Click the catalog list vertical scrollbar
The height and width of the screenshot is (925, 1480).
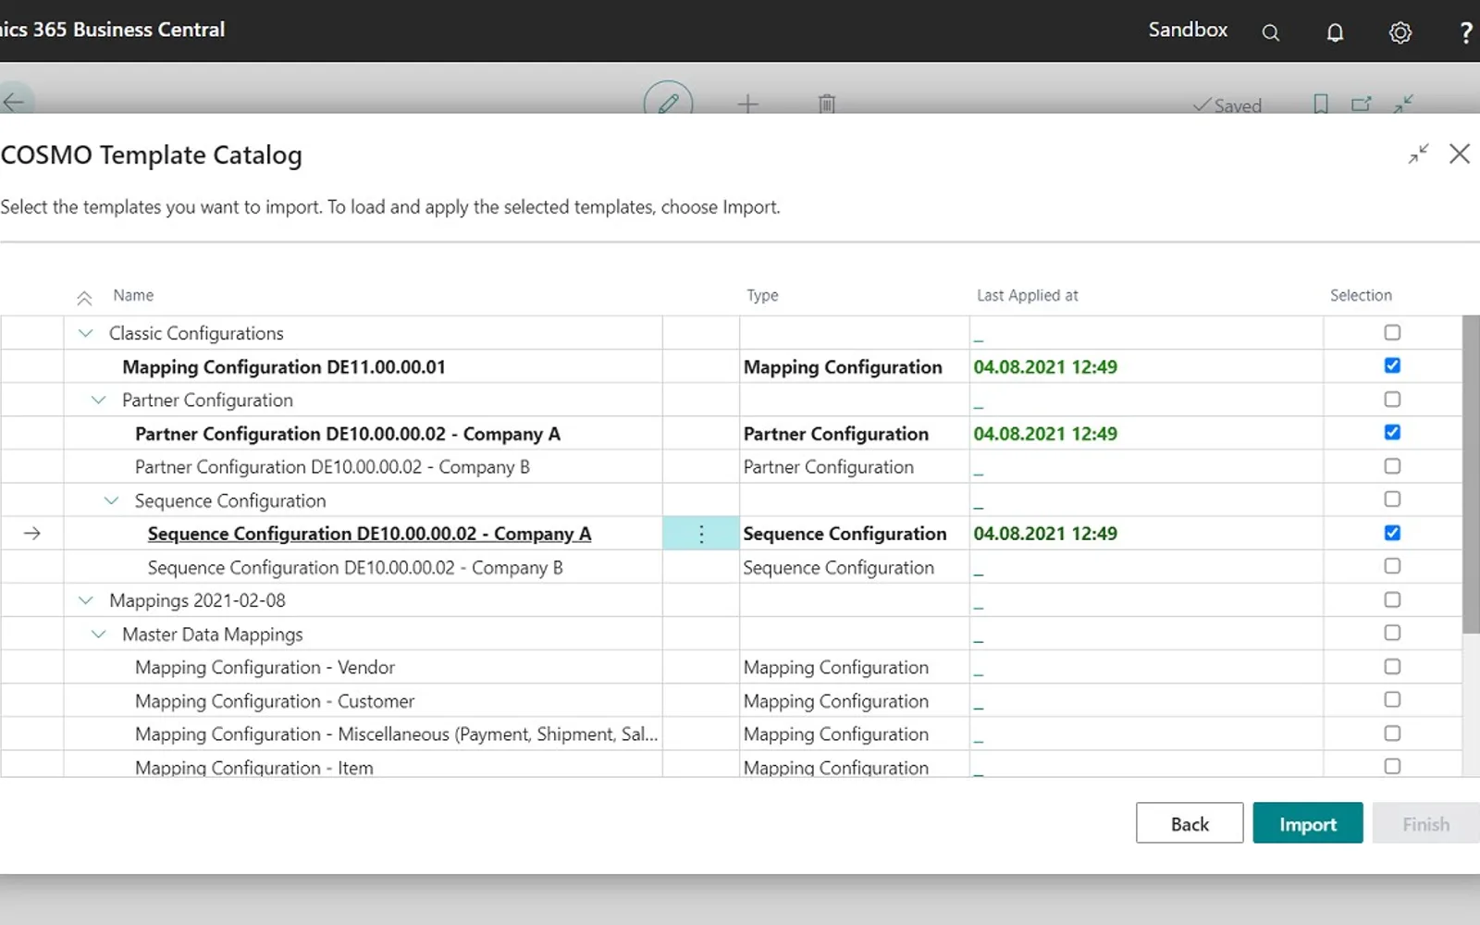point(1471,475)
